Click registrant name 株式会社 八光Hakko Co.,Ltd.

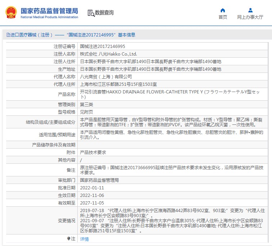click(108, 54)
